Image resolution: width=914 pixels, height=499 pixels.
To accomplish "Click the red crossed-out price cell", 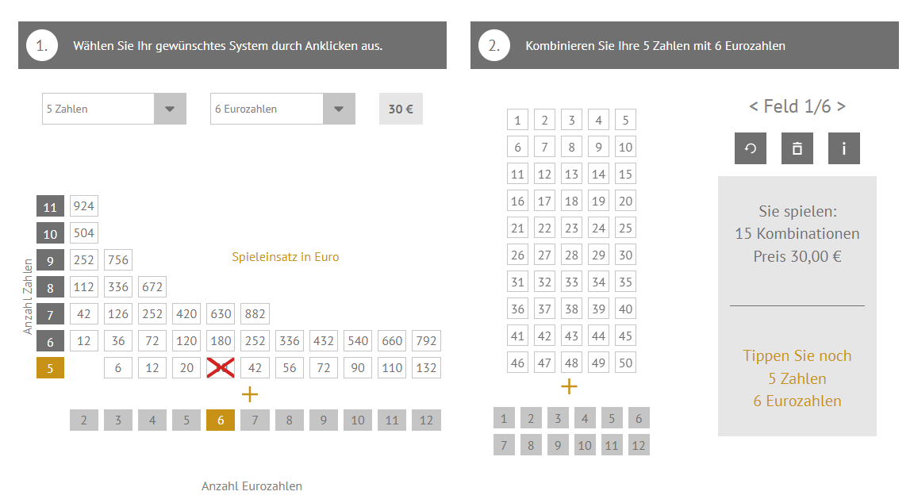I will (221, 368).
